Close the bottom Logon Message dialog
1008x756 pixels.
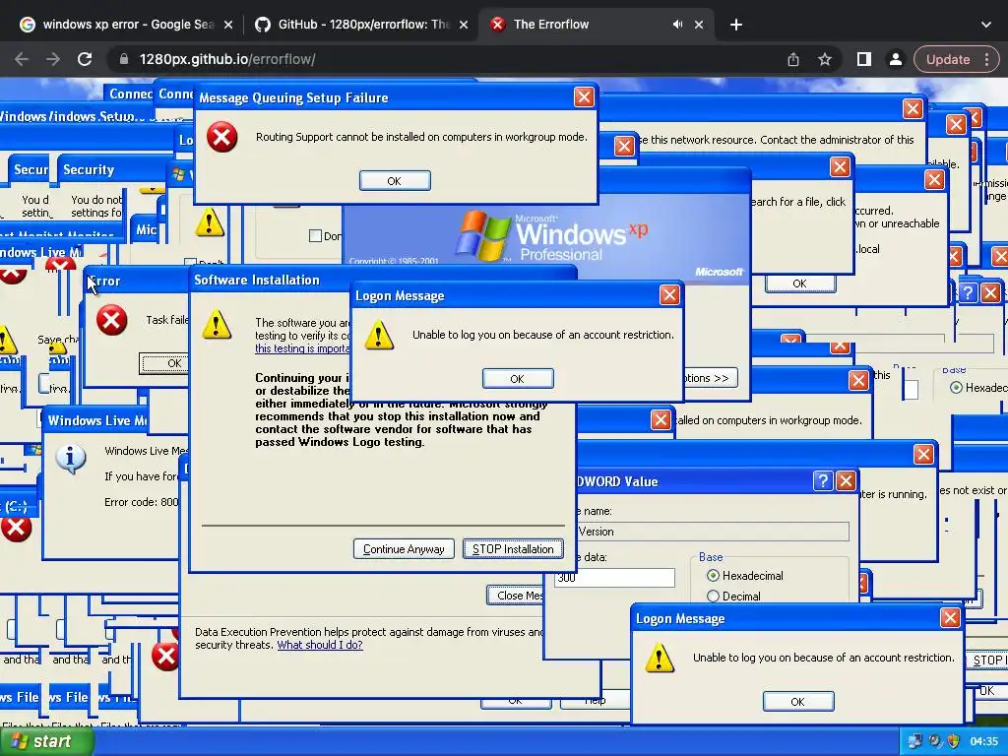point(950,618)
